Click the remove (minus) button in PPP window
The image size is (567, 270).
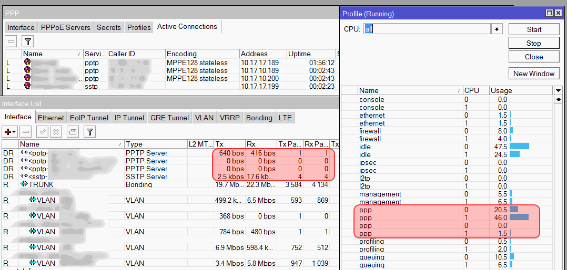(11, 41)
